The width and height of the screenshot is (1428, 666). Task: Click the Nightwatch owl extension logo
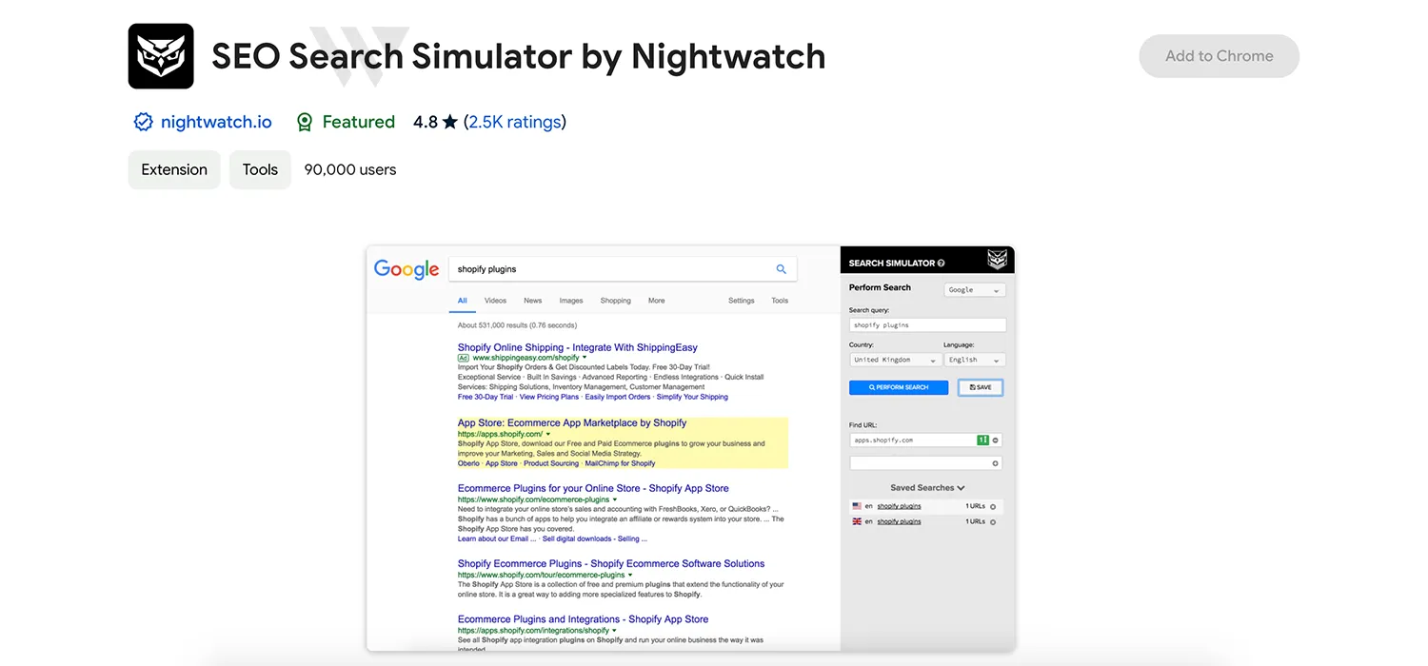pyautogui.click(x=161, y=56)
